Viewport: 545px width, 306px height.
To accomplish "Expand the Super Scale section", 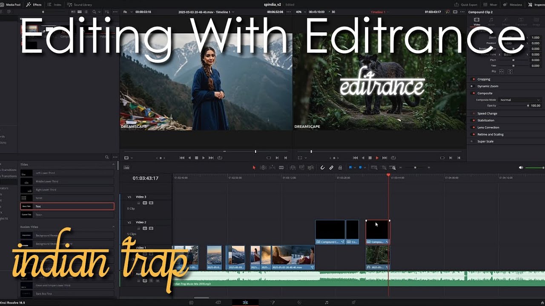I will (485, 141).
